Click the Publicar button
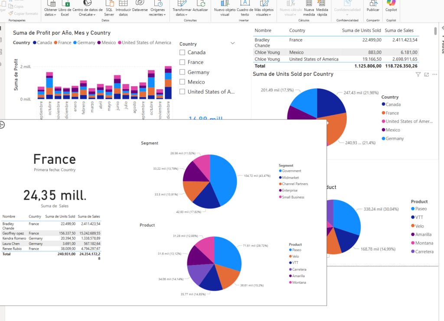 coord(373,6)
